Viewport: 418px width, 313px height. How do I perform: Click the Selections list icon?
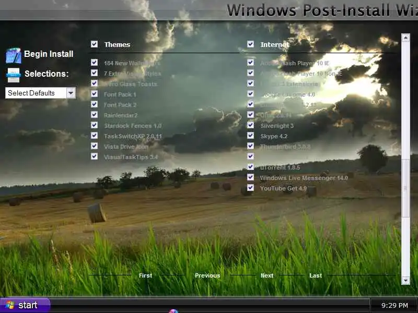point(14,75)
